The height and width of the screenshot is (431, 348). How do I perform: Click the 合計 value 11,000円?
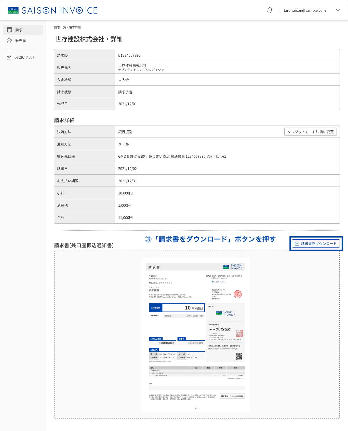point(125,218)
